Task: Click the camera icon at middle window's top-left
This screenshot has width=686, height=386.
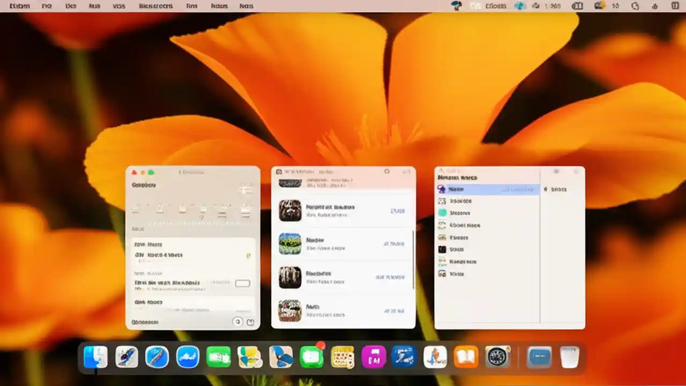Action: coord(279,172)
